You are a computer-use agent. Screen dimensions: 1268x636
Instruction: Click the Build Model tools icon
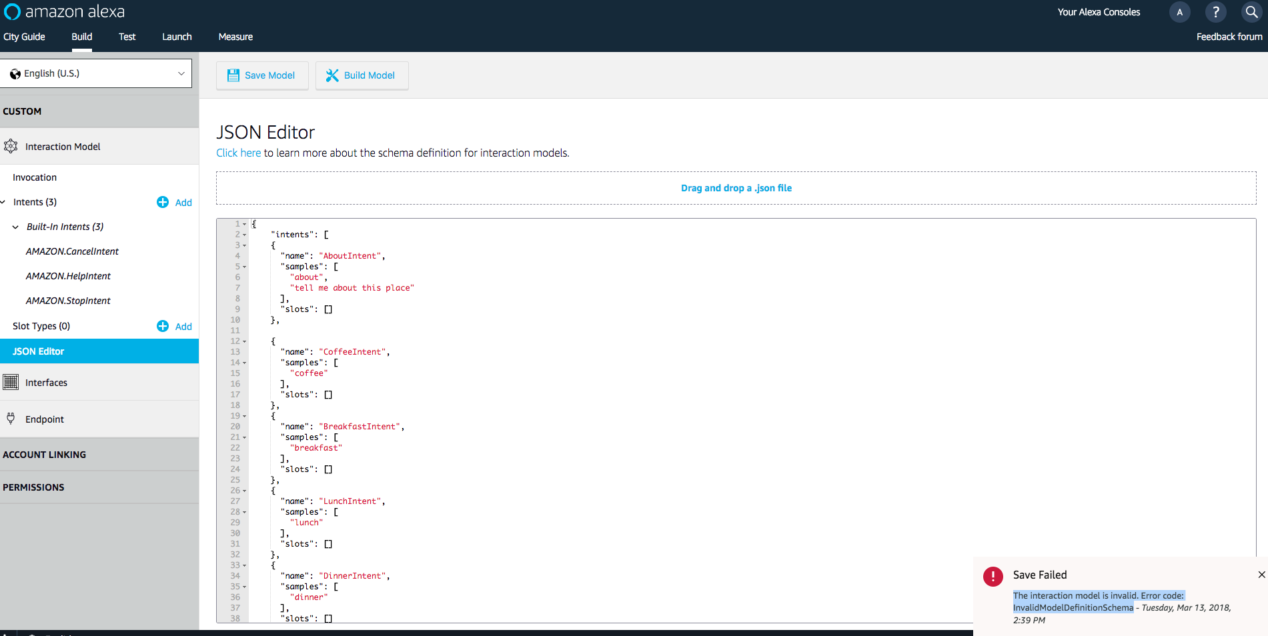pos(332,75)
